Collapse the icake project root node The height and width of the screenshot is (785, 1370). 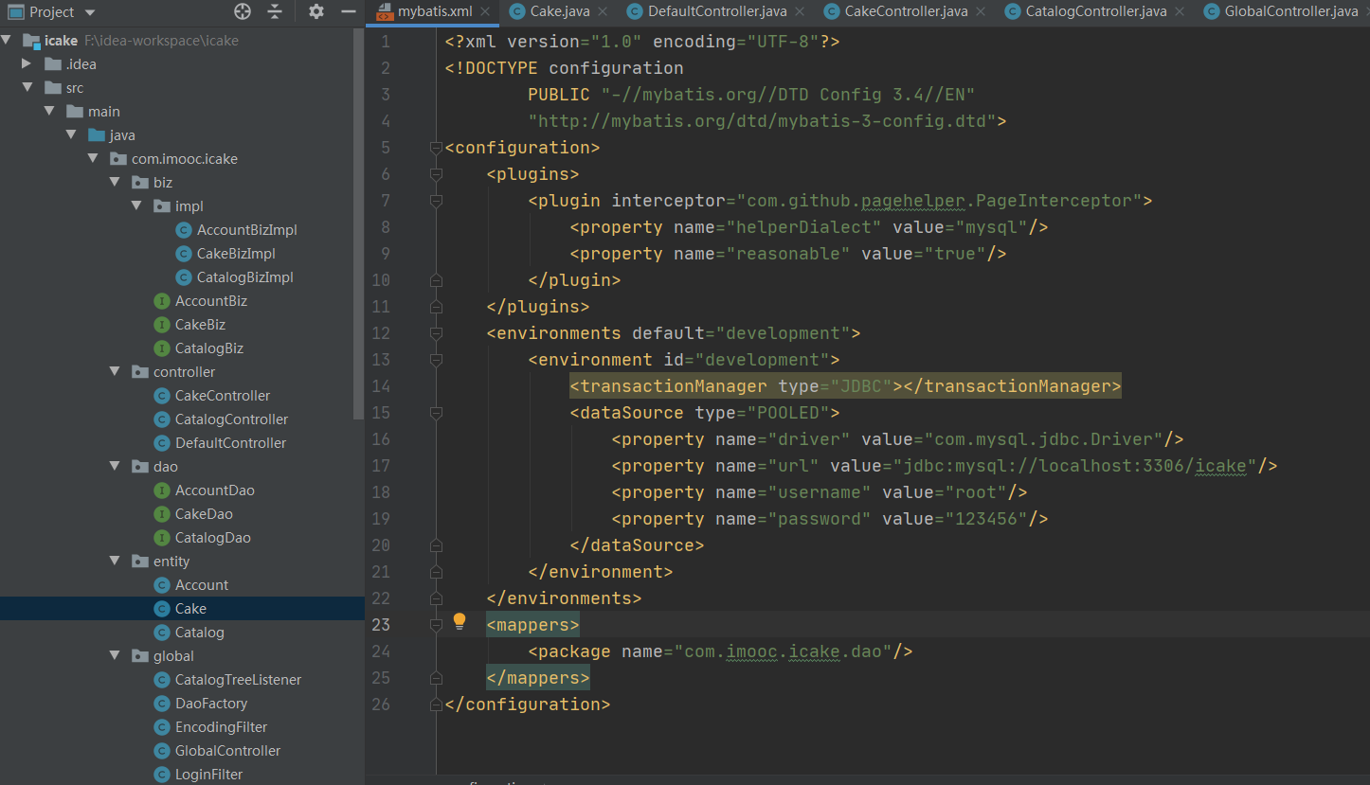click(x=7, y=41)
